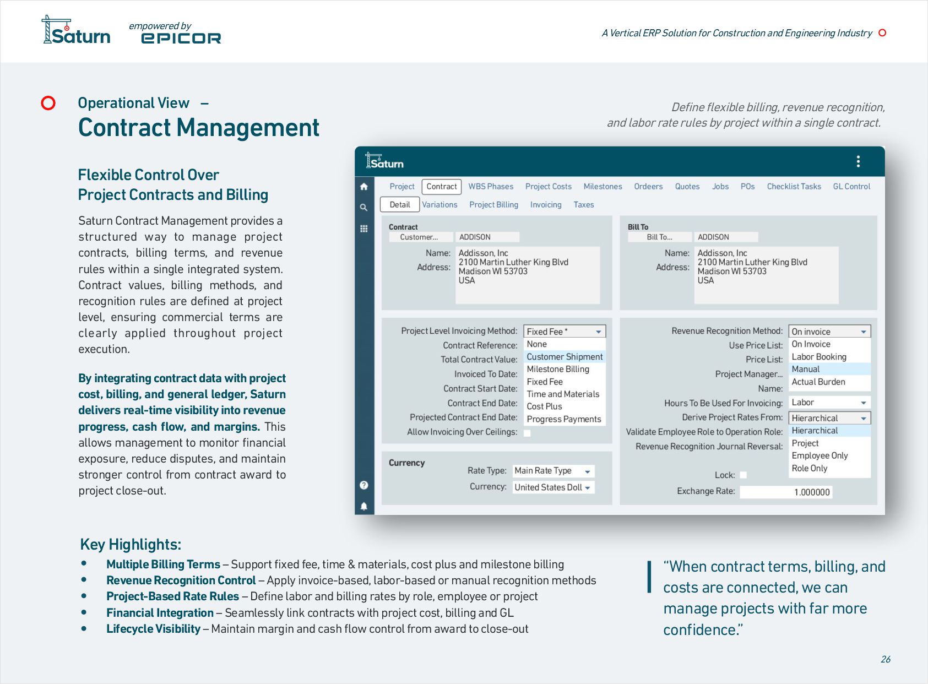Toggle the Lock checkbox
This screenshot has height=684, width=928.
[743, 475]
